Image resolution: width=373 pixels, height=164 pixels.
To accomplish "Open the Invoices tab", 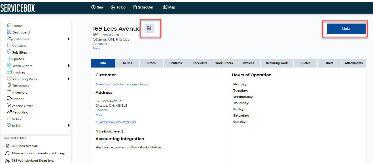I will tap(248, 63).
